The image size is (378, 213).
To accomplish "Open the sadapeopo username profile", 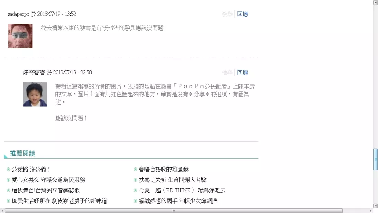I will coord(18,14).
